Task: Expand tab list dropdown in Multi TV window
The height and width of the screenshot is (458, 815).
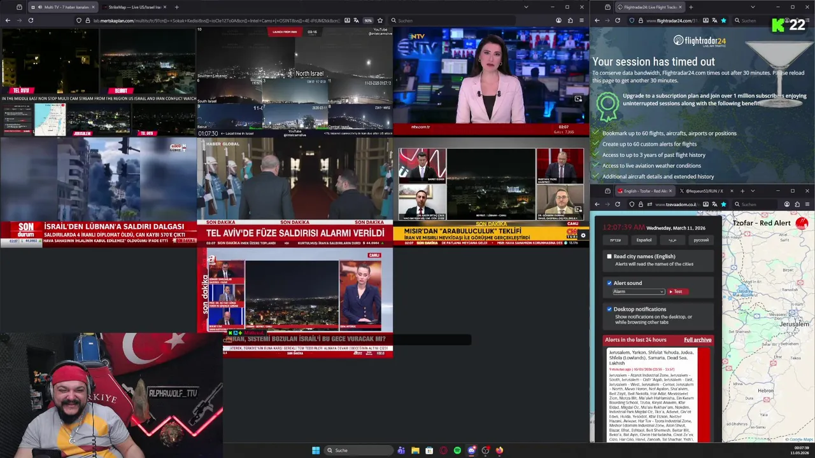Action: coord(526,7)
